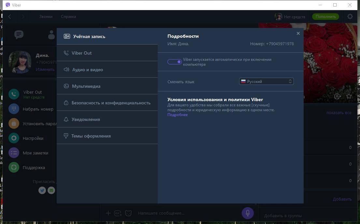Viewport: 360px width, 224px height.
Task: Click the Настройки gear icon in sidebar
Action: click(14, 138)
